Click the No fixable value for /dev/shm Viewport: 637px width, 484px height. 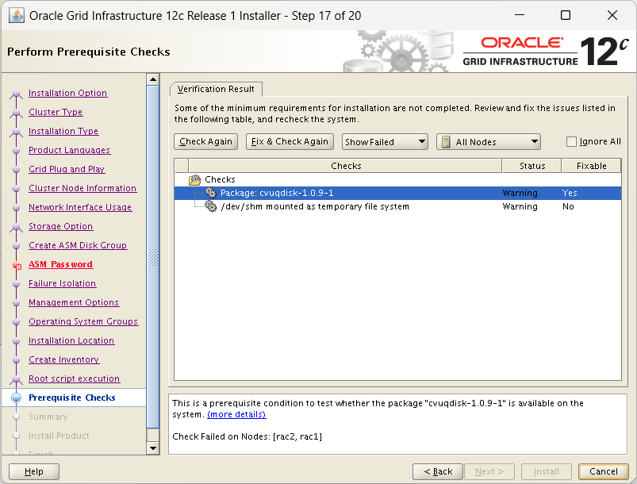568,206
